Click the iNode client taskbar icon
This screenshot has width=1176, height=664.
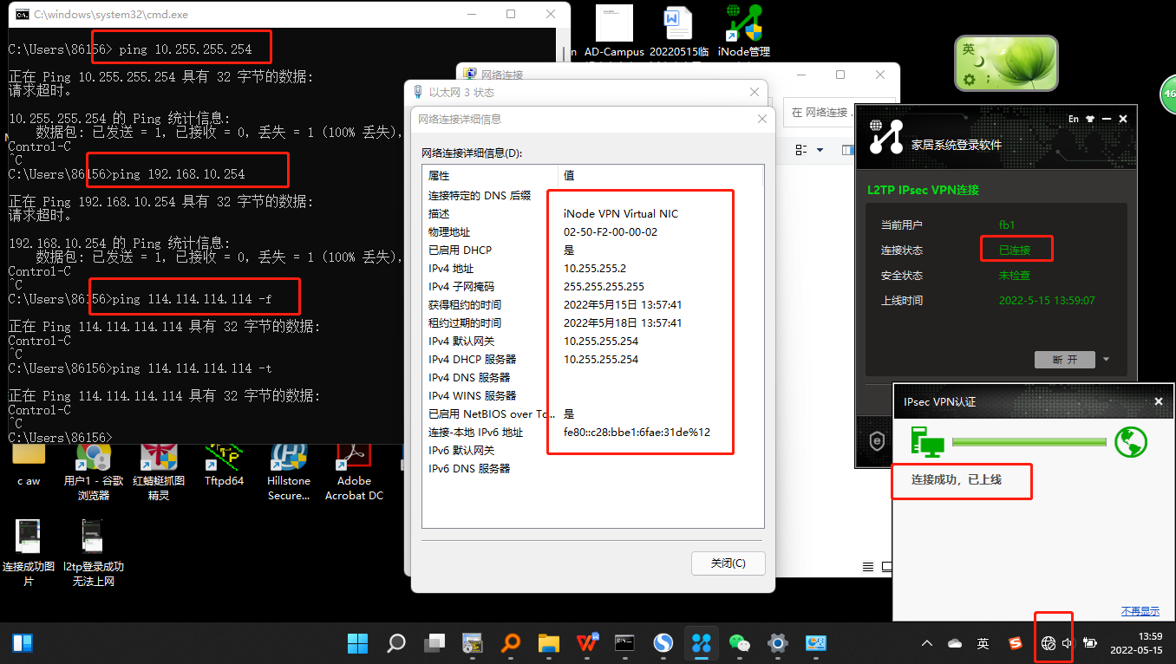701,643
